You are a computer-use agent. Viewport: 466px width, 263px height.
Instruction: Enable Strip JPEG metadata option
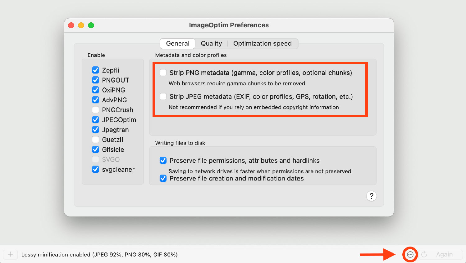point(163,96)
